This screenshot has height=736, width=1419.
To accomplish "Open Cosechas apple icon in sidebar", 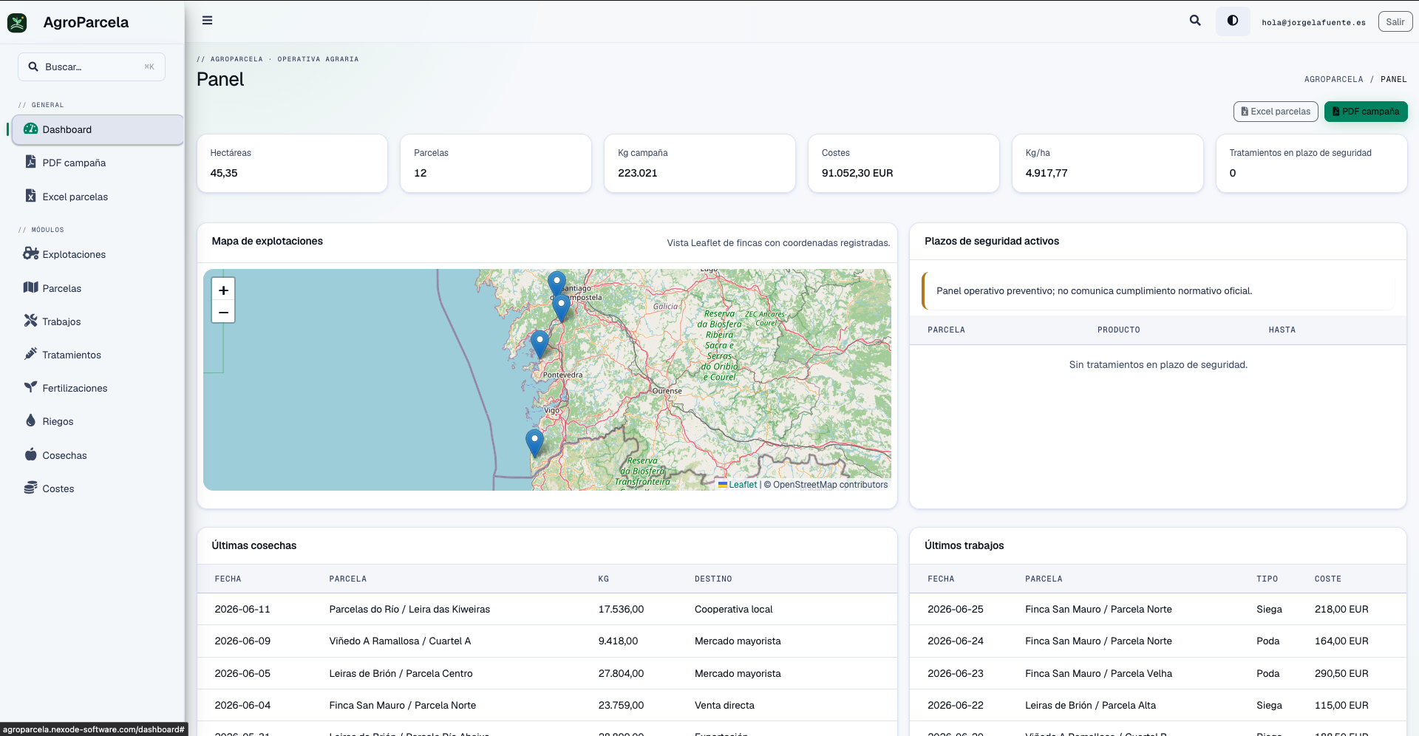I will 30,454.
